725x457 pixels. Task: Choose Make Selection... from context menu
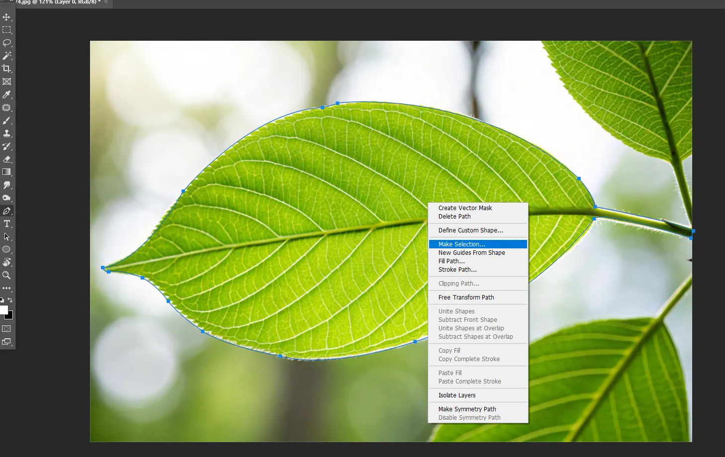(x=461, y=244)
